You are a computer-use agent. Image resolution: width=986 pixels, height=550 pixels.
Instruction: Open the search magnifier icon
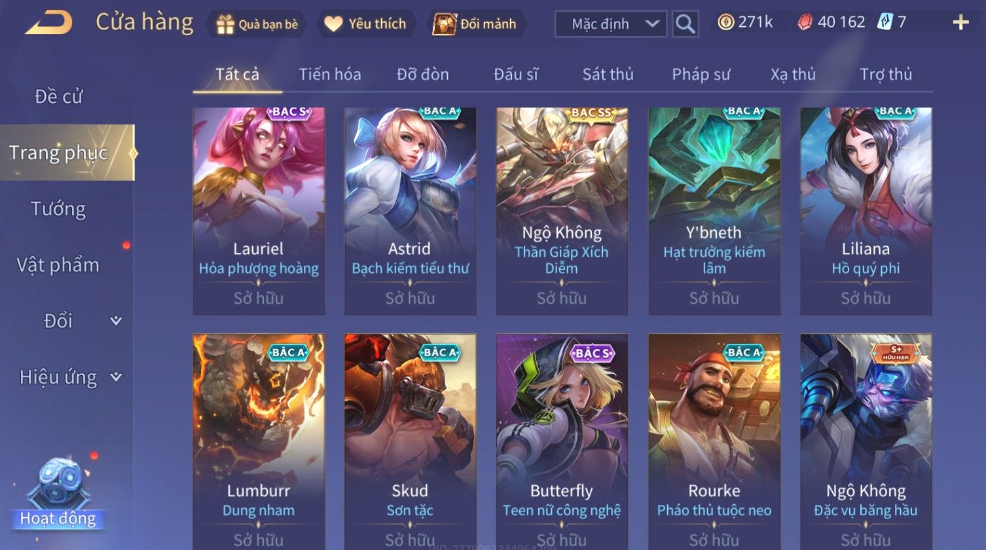[685, 24]
